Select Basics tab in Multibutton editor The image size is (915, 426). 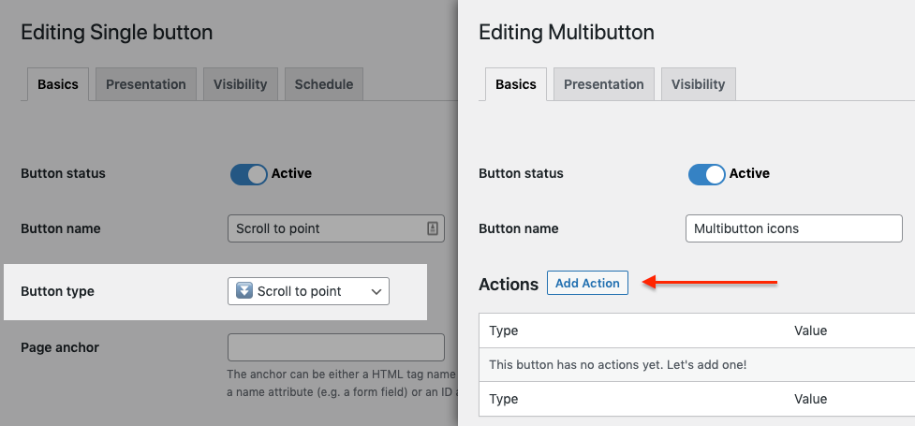tap(516, 84)
